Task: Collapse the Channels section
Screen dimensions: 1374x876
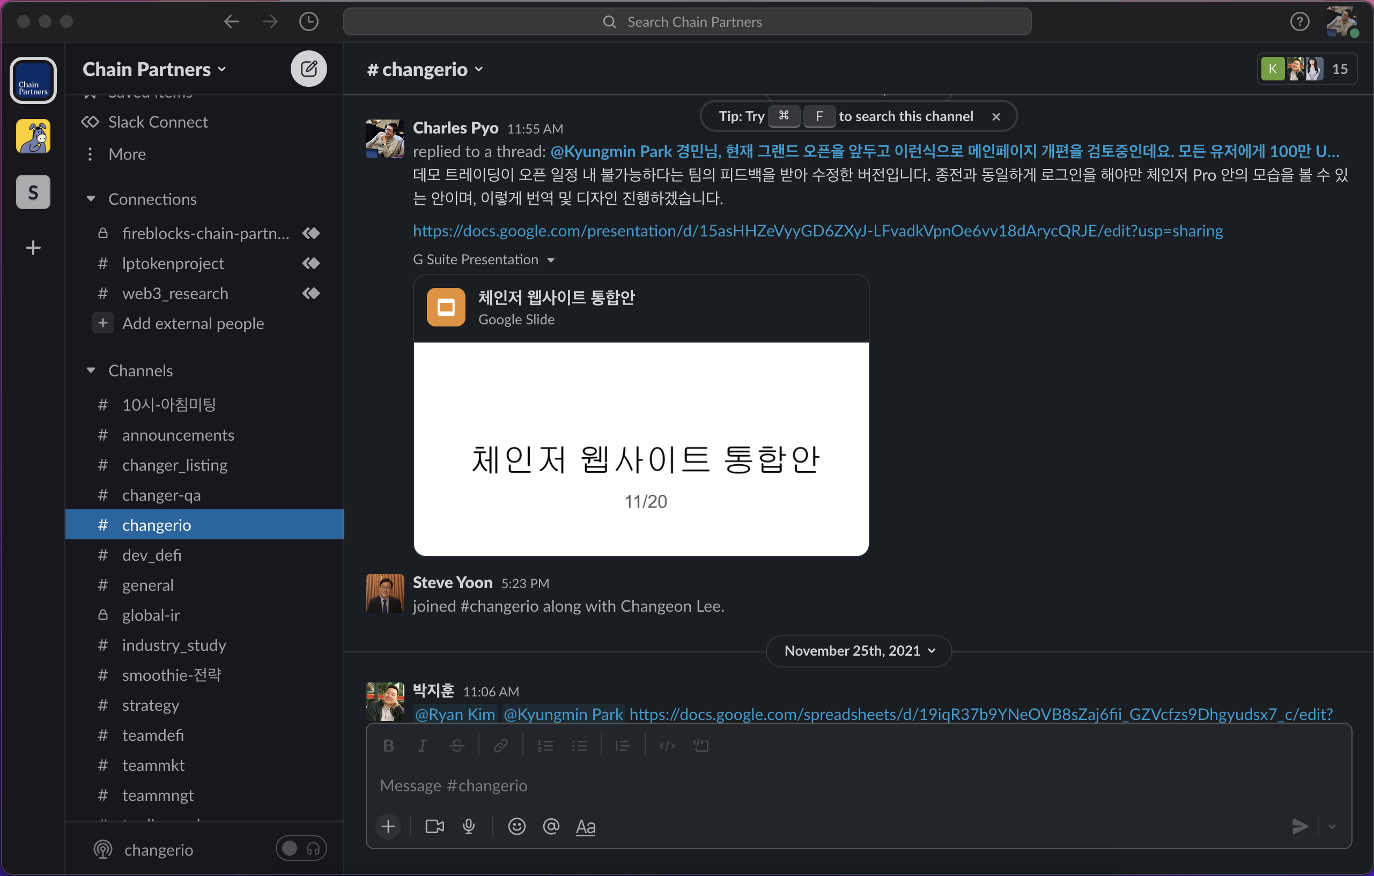Action: 91,370
